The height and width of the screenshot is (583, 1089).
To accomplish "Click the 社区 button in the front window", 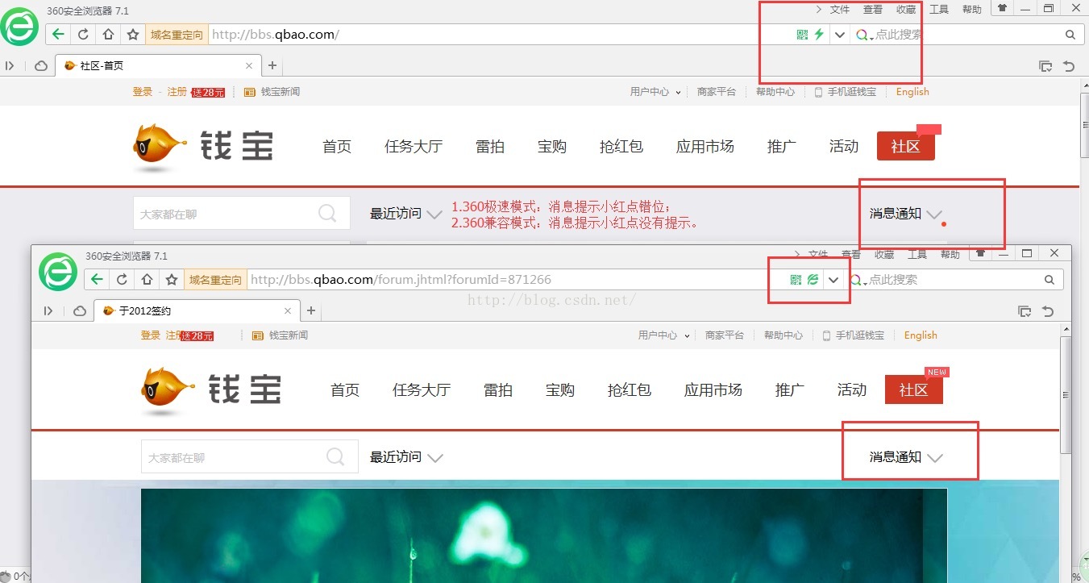I will coord(913,390).
